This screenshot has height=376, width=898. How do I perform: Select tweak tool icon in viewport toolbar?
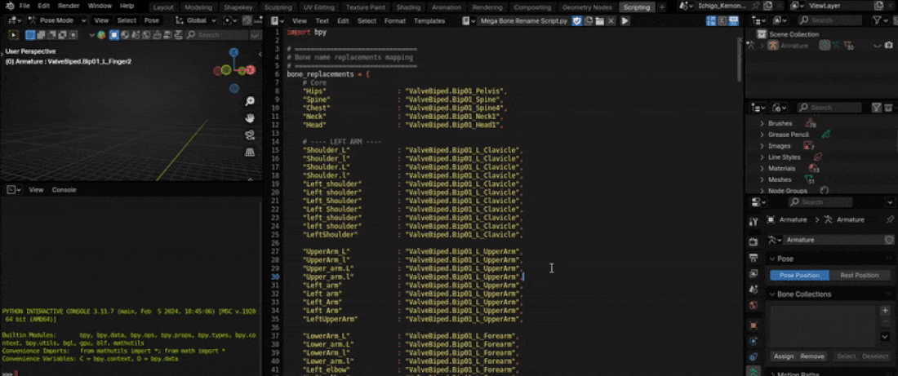point(14,35)
